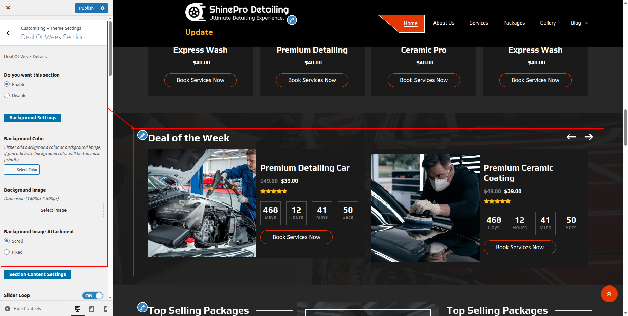The height and width of the screenshot is (316, 628).
Task: Click edit pencil beside Deal of the Week
Action: 143,135
